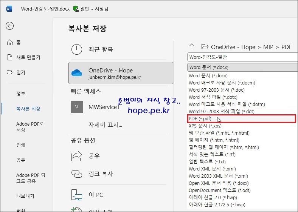Select Word 97-2003 문서 (*.doc)
Image resolution: width=298 pixels, height=212 pixels.
click(216, 90)
